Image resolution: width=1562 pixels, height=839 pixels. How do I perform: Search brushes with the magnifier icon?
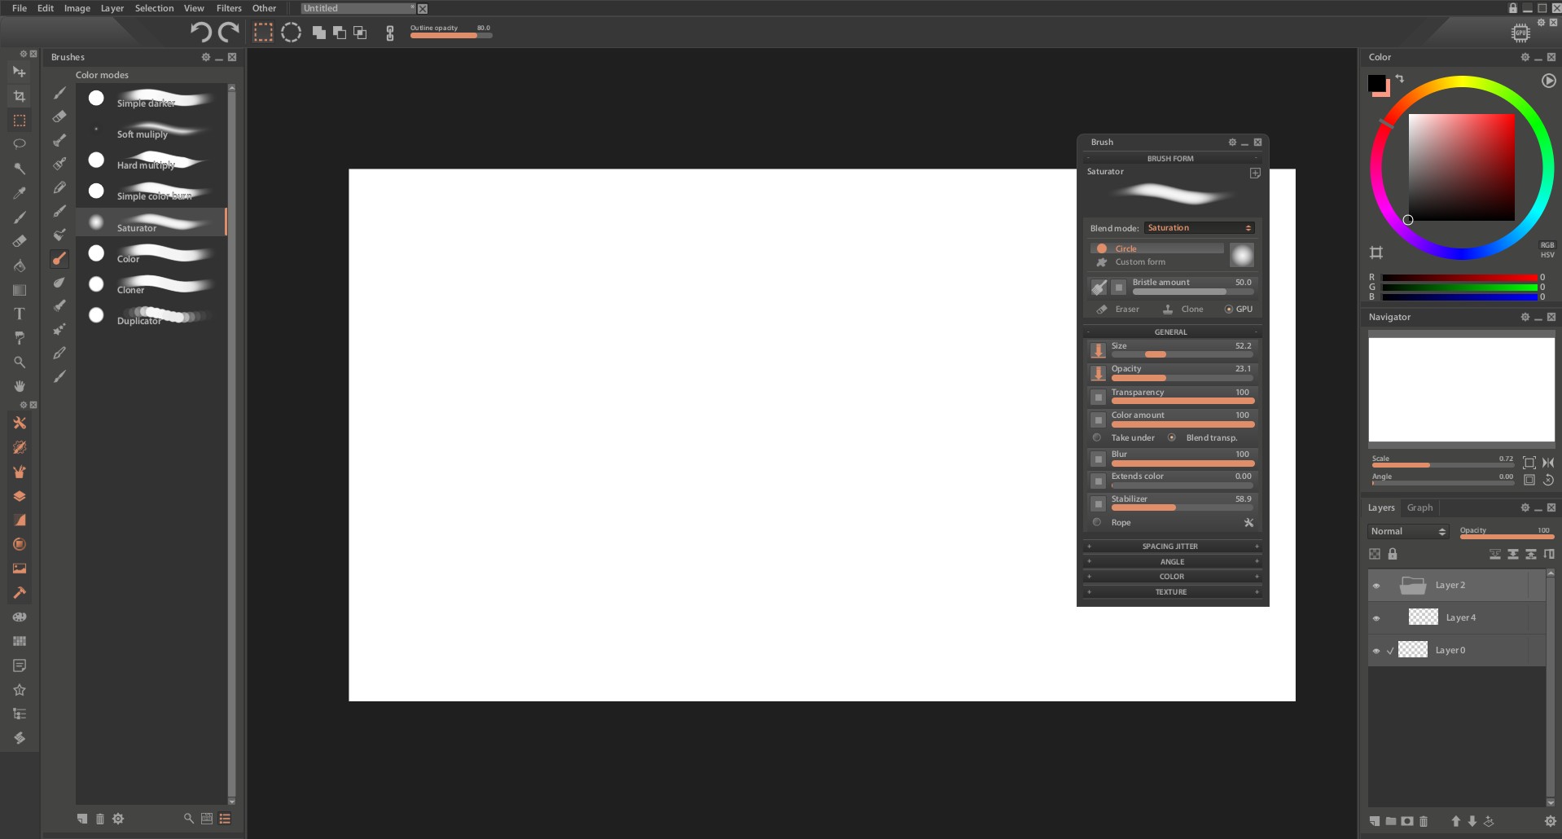[x=189, y=819]
